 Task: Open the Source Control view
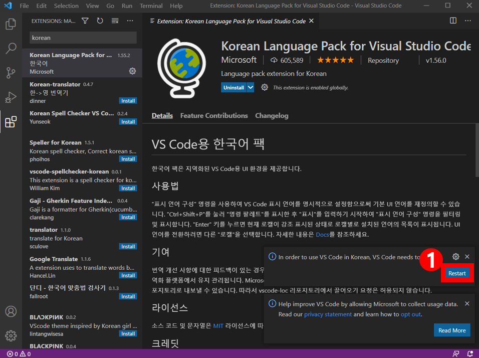pyautogui.click(x=11, y=73)
